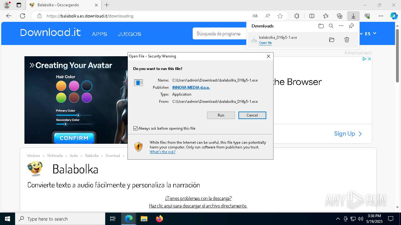Select the green hair color swatch
This screenshot has width=401, height=225.
[61, 97]
